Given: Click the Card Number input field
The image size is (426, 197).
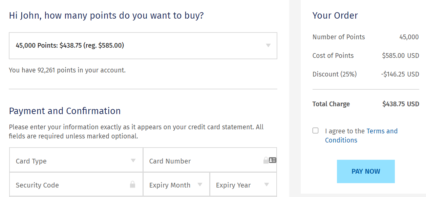Looking at the screenshot, I should tap(203, 160).
